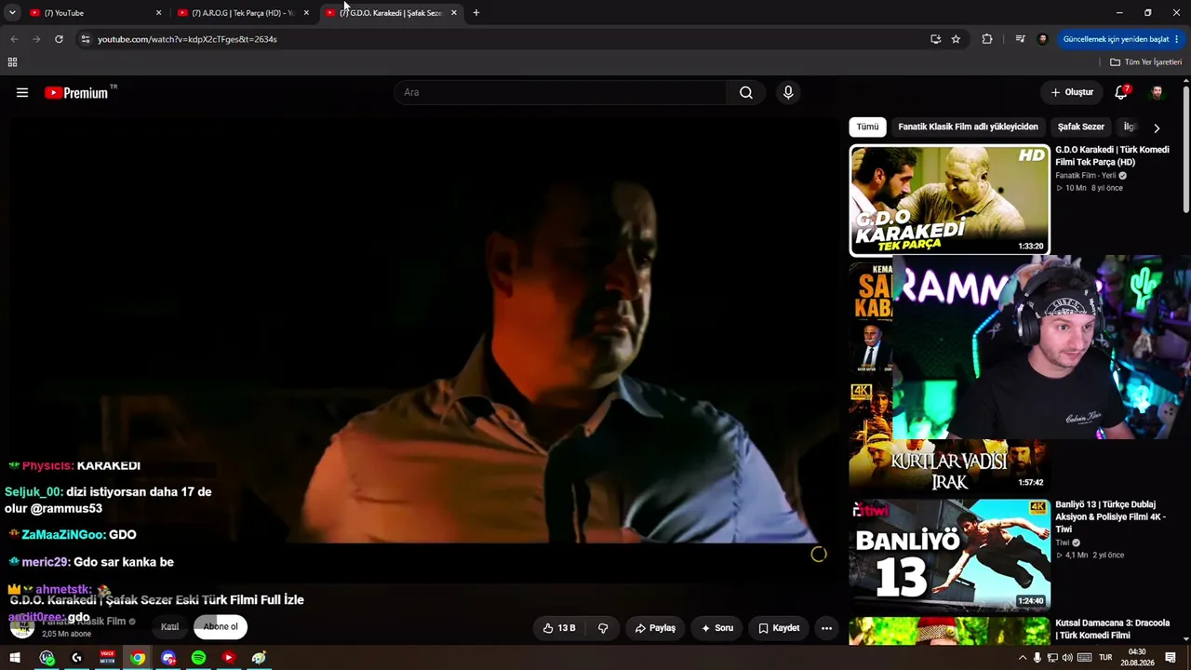Toggle the touch keyboard from system tray
The width and height of the screenshot is (1191, 670).
(1084, 658)
